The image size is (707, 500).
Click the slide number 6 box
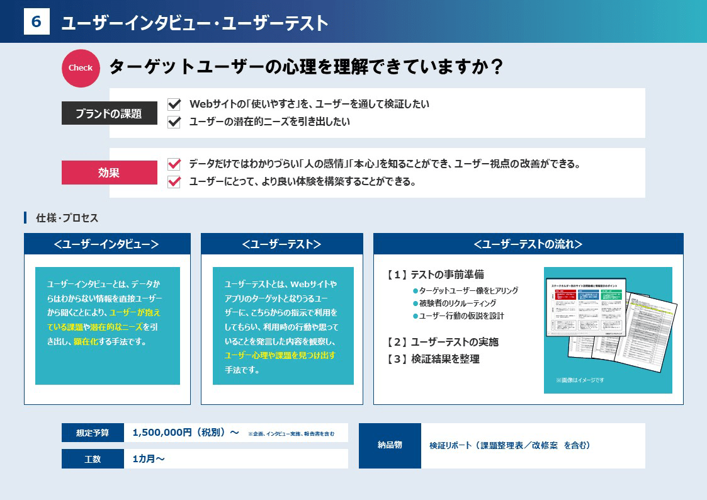point(37,22)
